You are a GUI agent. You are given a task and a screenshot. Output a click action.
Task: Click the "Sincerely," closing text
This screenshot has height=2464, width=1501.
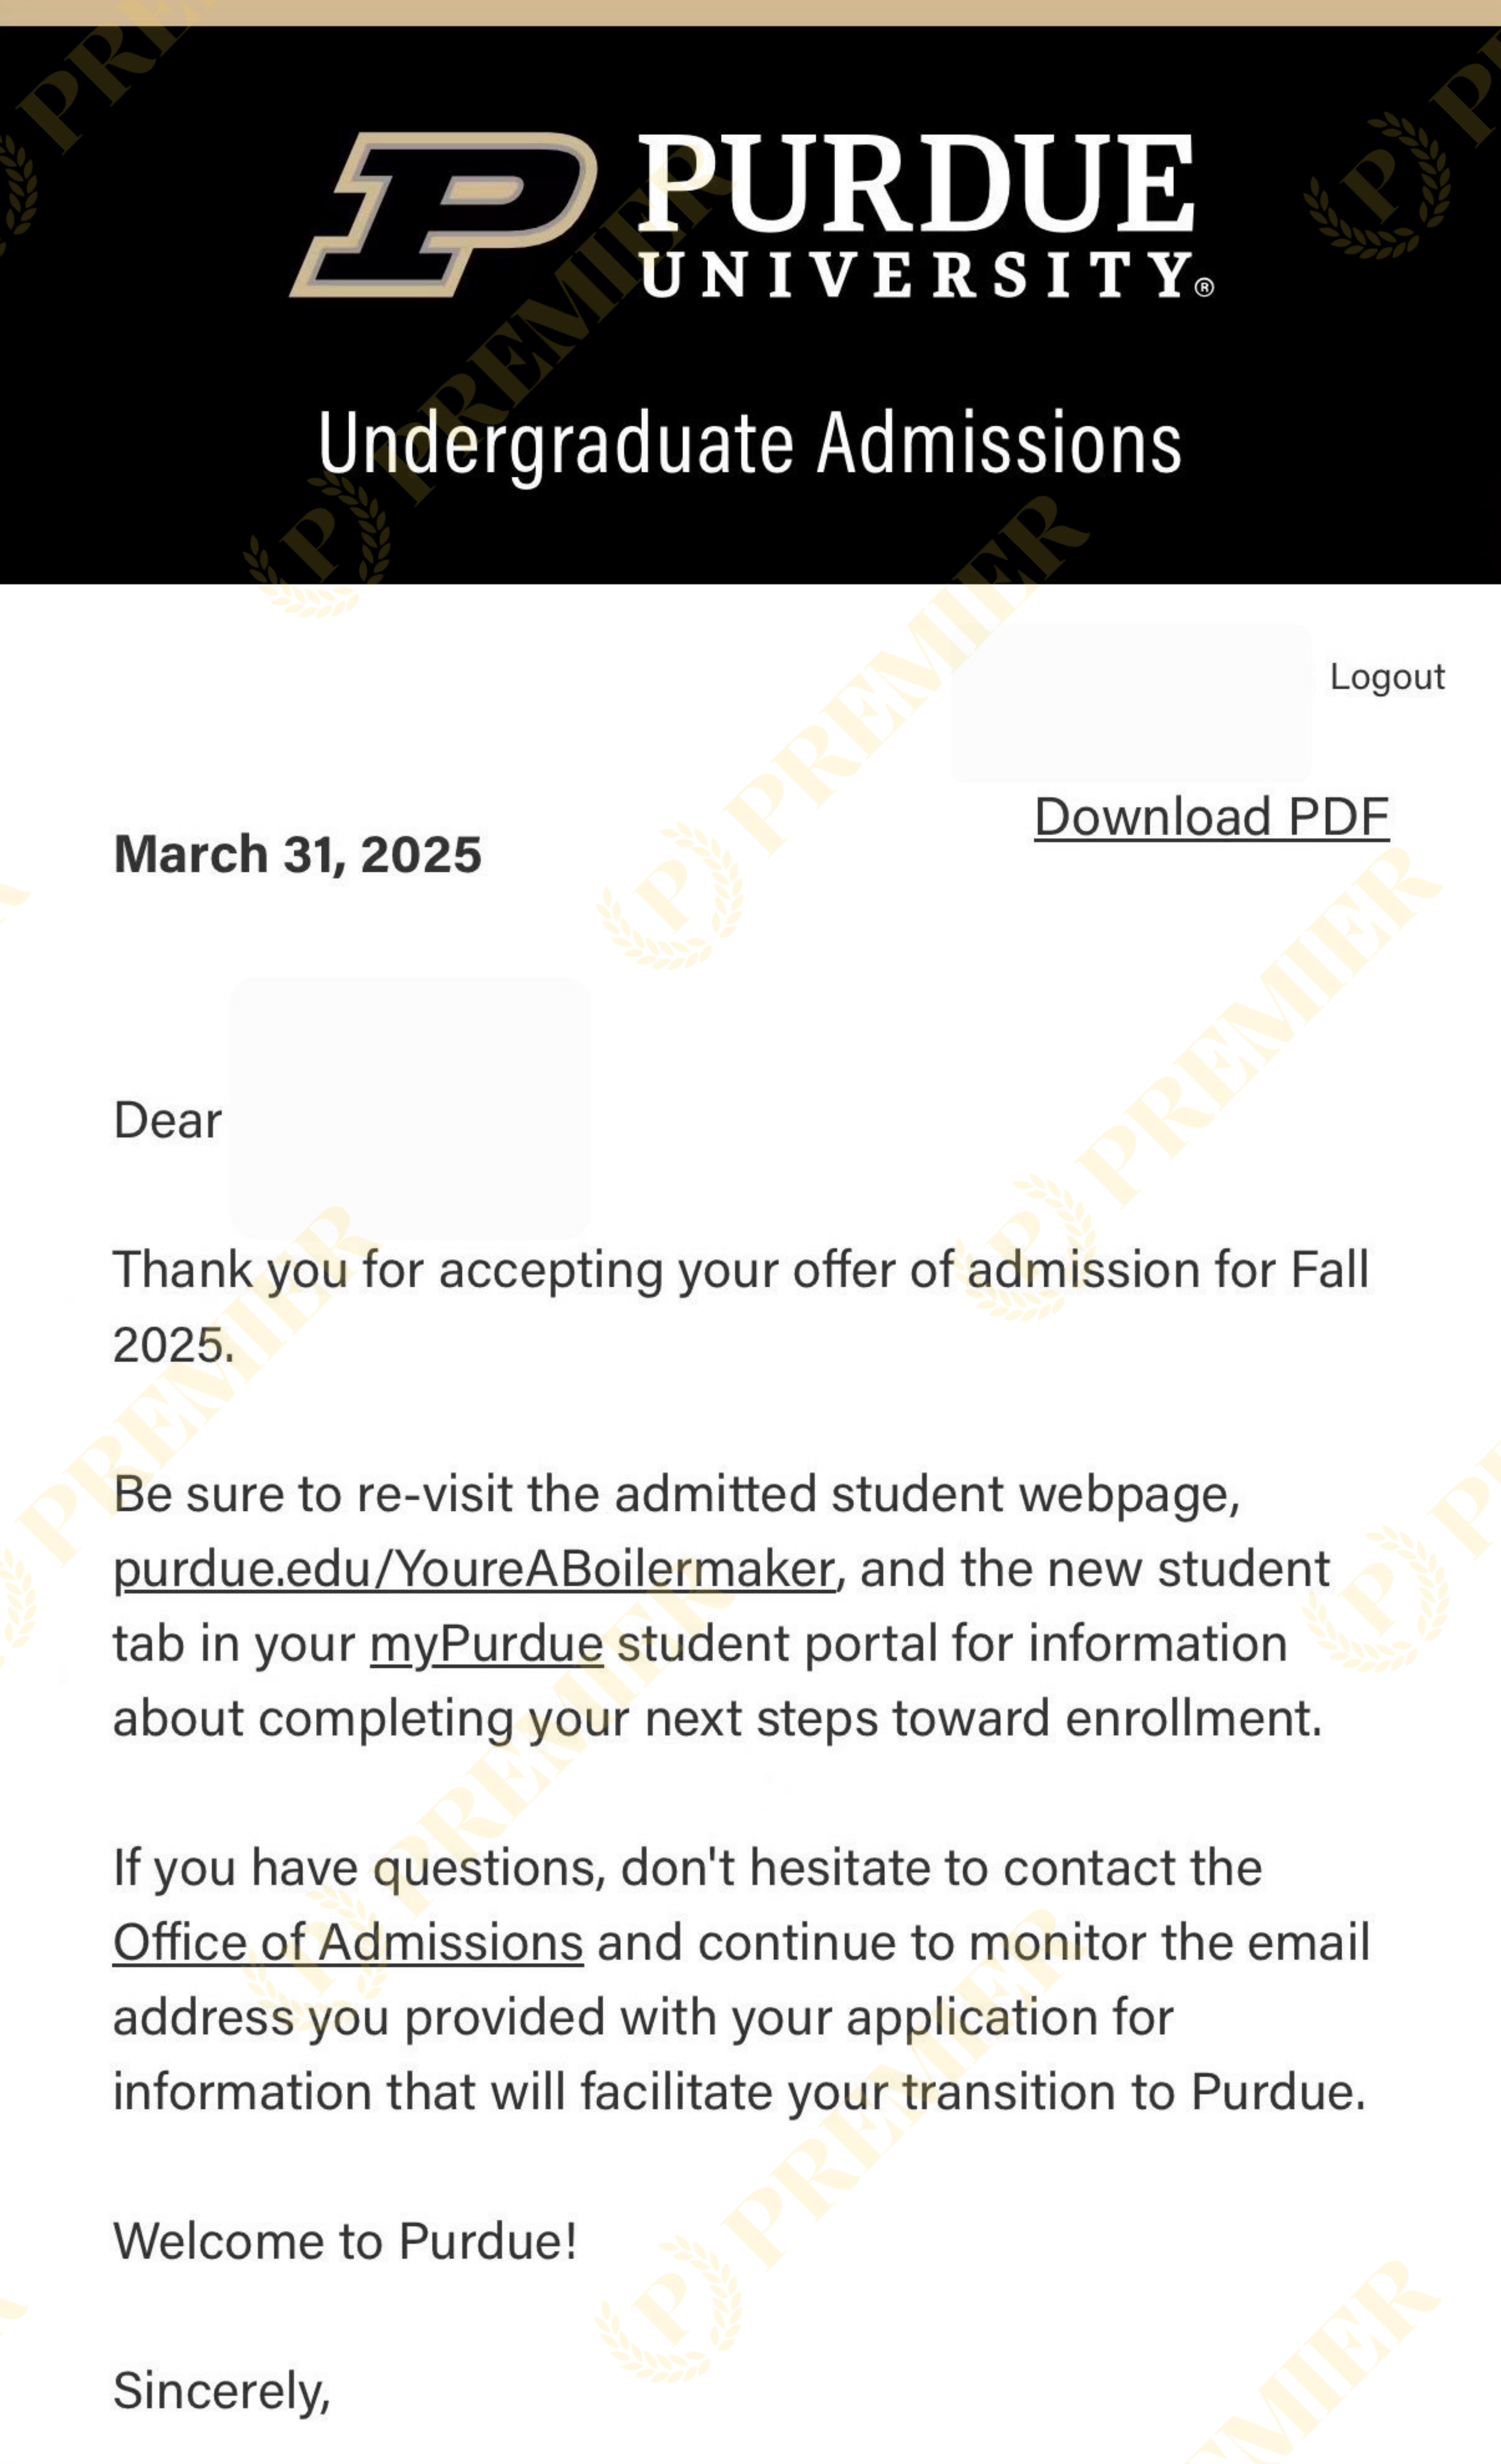[x=221, y=2390]
